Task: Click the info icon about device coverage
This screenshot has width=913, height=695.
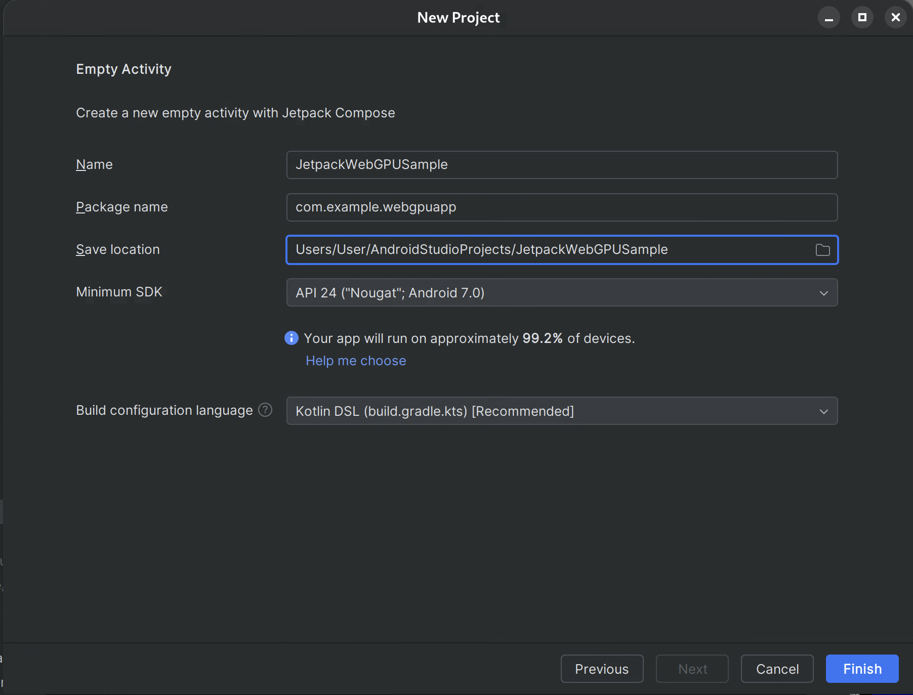Action: click(x=292, y=338)
